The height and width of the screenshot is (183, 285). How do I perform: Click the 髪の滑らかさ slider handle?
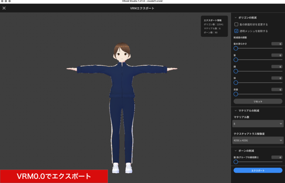[x=236, y=48]
